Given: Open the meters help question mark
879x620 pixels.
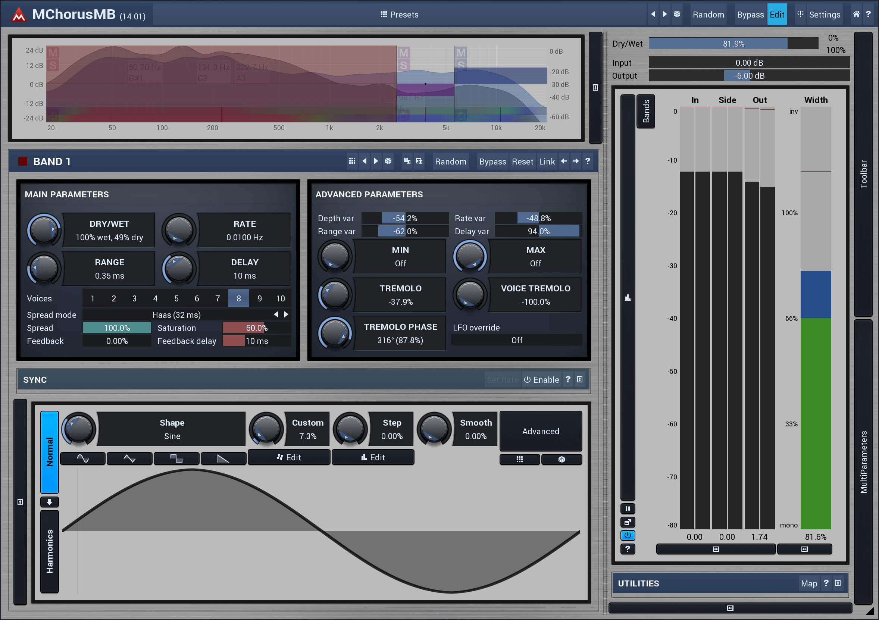Looking at the screenshot, I should click(x=628, y=549).
